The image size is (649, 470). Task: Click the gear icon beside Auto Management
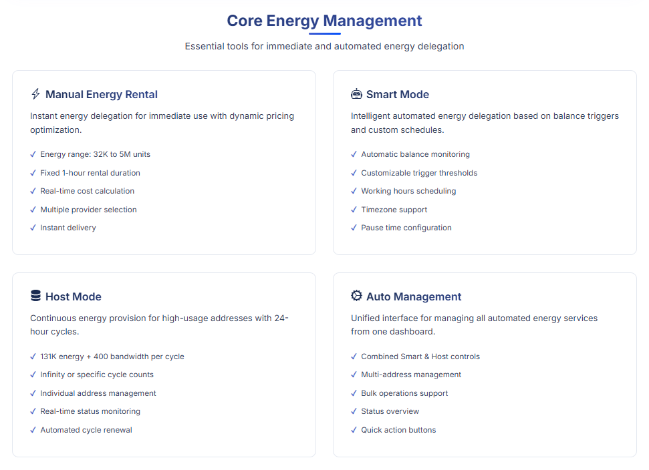tap(356, 296)
